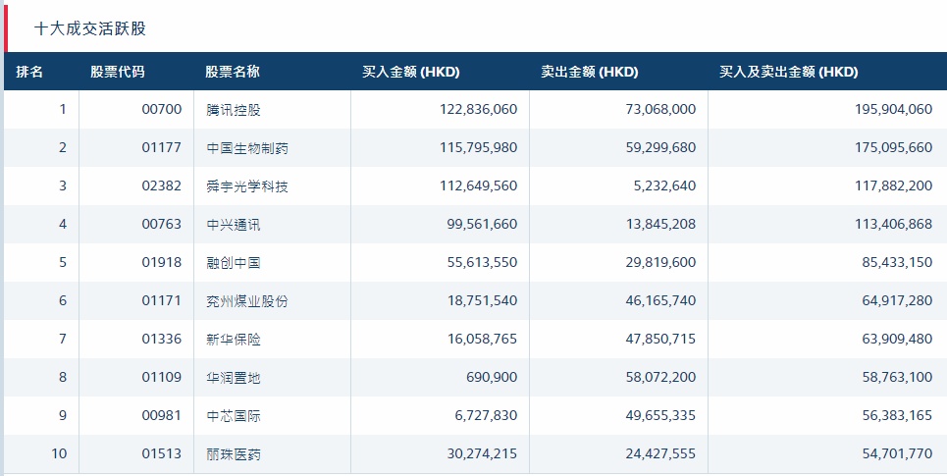The height and width of the screenshot is (476, 947).
Task: Click the 十大成交活跃股 heading
Action: (x=90, y=28)
